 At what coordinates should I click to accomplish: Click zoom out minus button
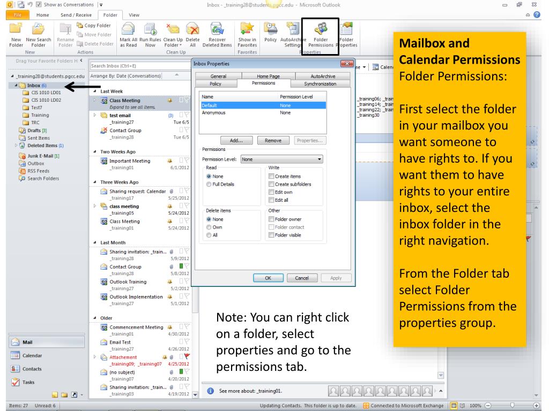click(x=488, y=406)
